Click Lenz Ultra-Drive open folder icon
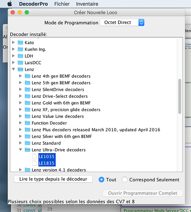The image size is (191, 212). point(28,150)
